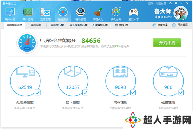
Task: Click the 显卡性能 label
Action: pos(73,102)
